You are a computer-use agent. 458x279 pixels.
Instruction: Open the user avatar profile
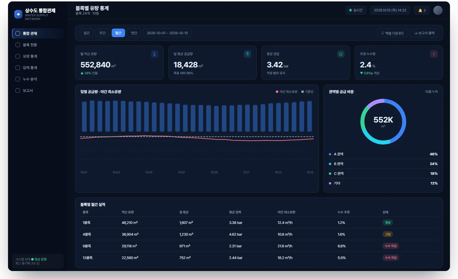[438, 10]
